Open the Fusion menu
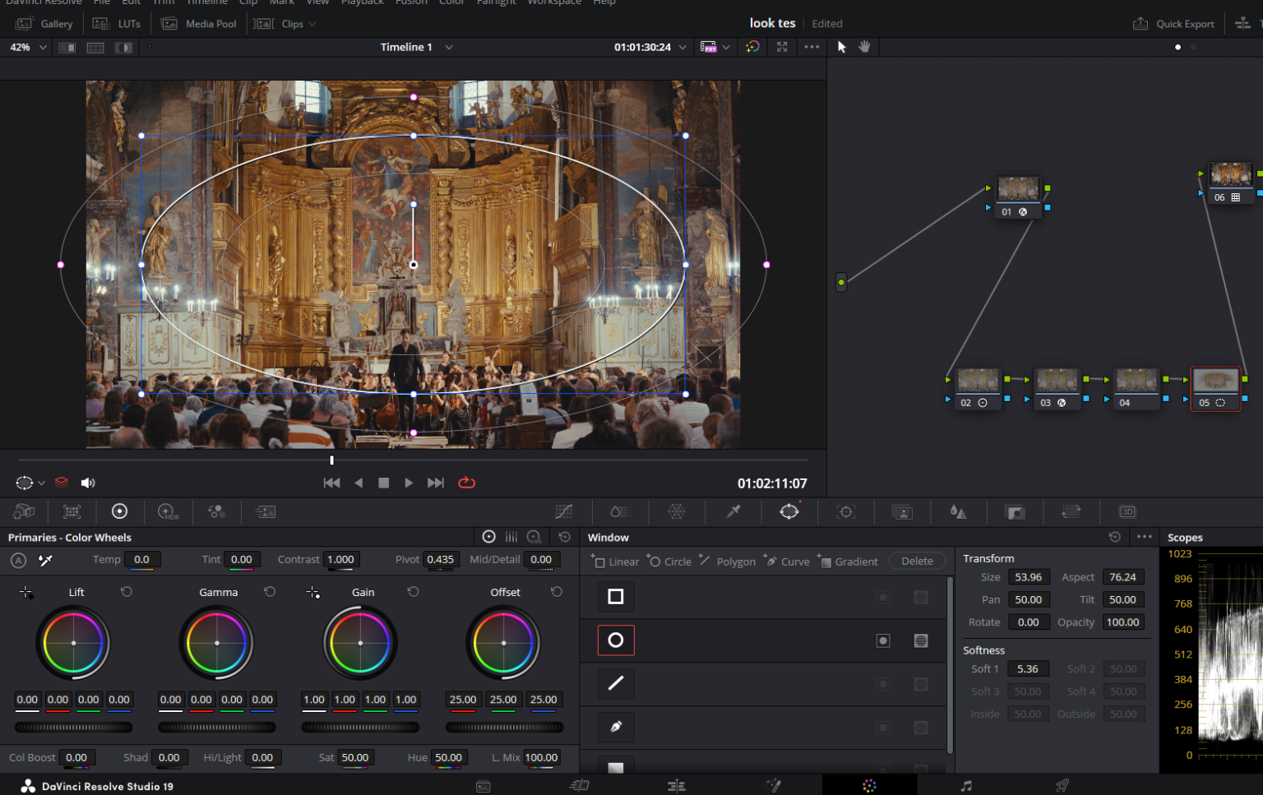1263x795 pixels. click(411, 2)
